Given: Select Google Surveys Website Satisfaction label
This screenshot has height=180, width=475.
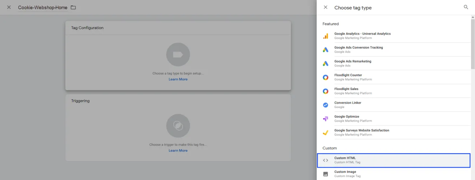Looking at the screenshot, I should coord(362,130).
